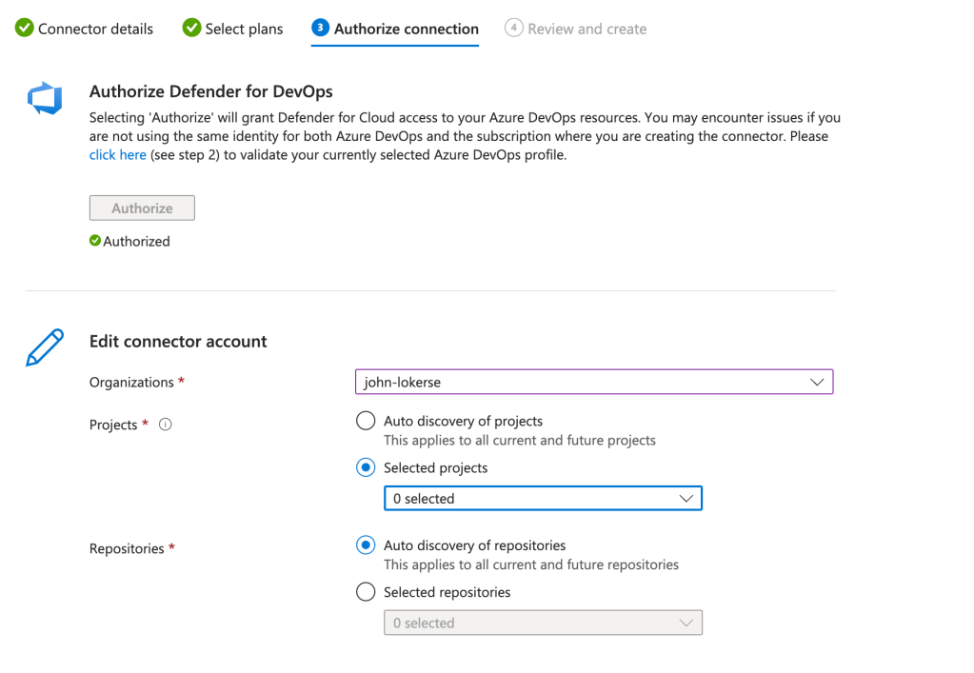Image resolution: width=974 pixels, height=673 pixels.
Task: Expand the Selected projects dropdown
Action: (543, 499)
